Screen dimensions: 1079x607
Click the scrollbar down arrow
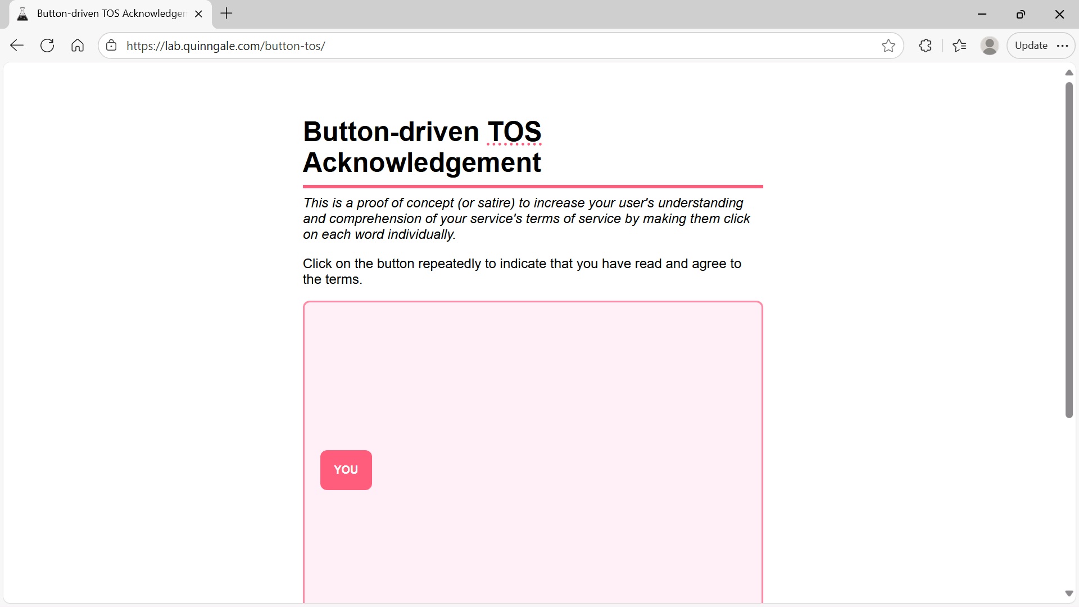(x=1069, y=594)
